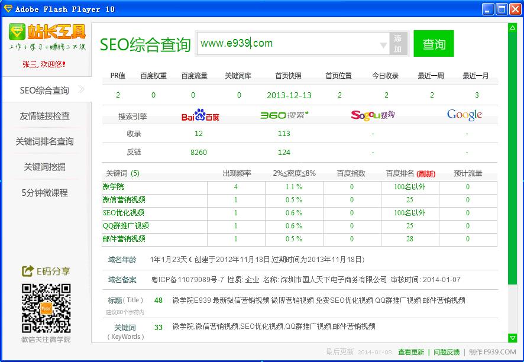Viewport: 524px width, 362px height.
Task: Click the red 刷新 link for 百度排名
Action: pyautogui.click(x=426, y=174)
